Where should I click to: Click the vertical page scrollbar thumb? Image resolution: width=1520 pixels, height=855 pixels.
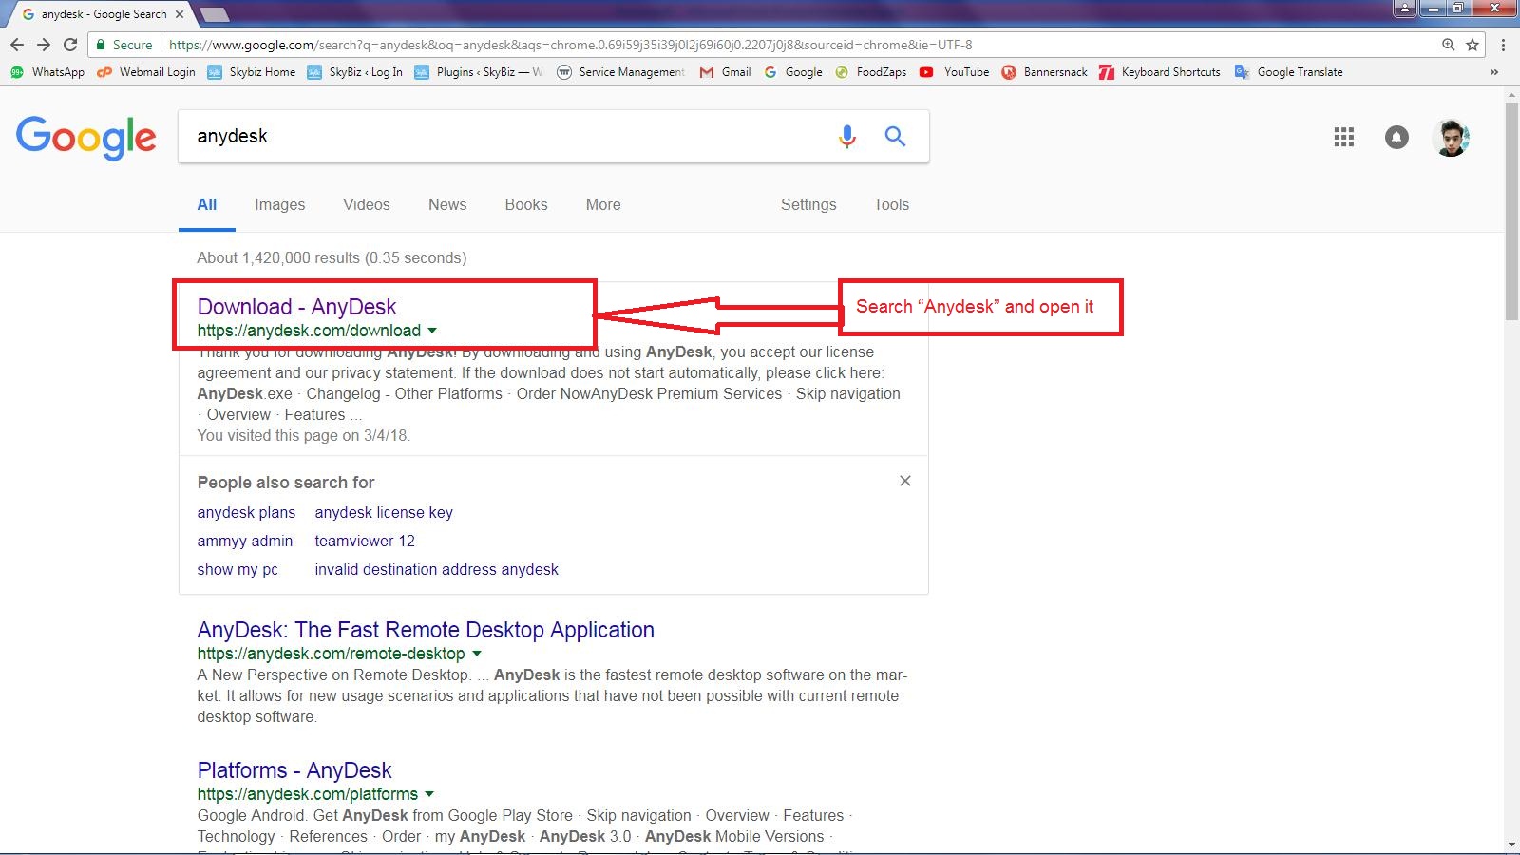[x=1511, y=211]
